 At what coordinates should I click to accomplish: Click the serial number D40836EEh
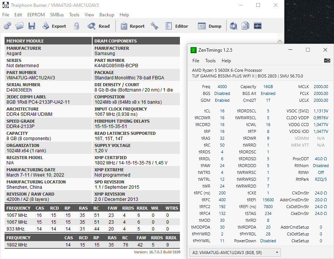click(19, 90)
